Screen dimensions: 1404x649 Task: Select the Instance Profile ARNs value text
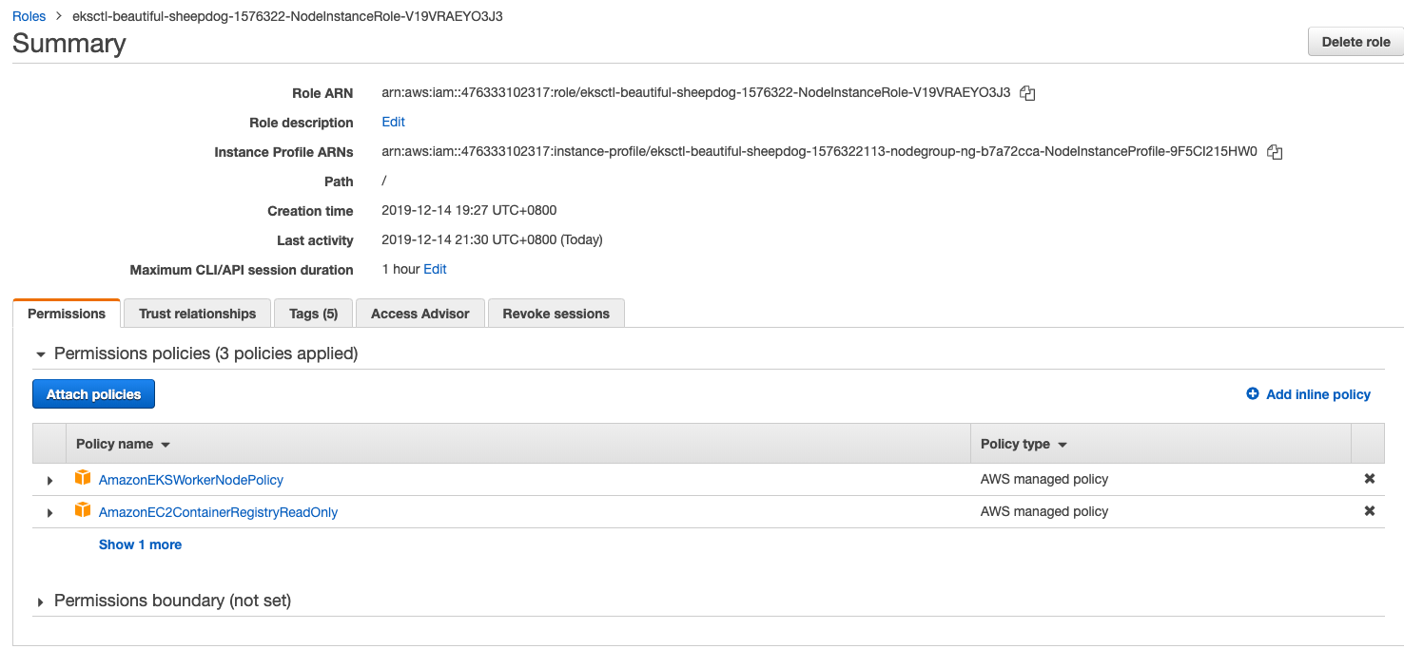coord(819,152)
